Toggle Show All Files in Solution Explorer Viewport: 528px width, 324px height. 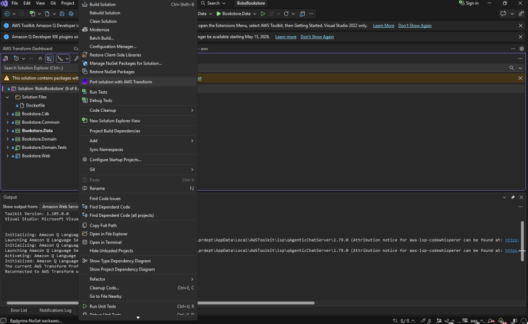pos(49,59)
